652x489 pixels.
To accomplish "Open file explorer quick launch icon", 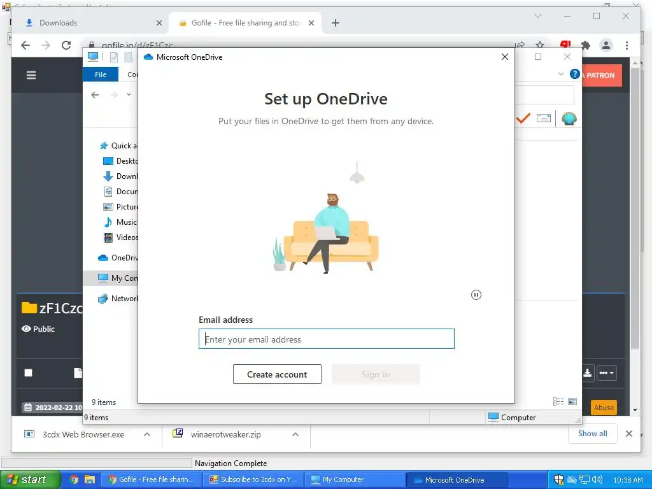I will [89, 479].
